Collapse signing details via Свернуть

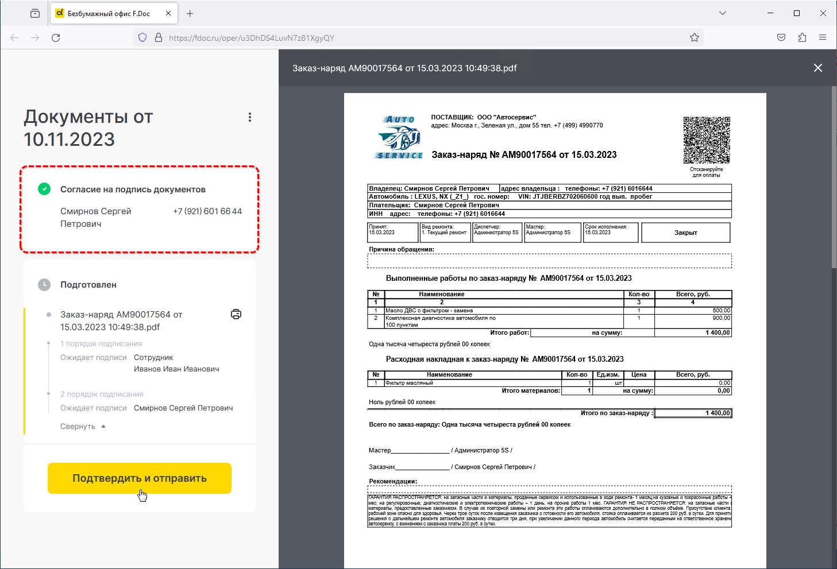coord(83,427)
